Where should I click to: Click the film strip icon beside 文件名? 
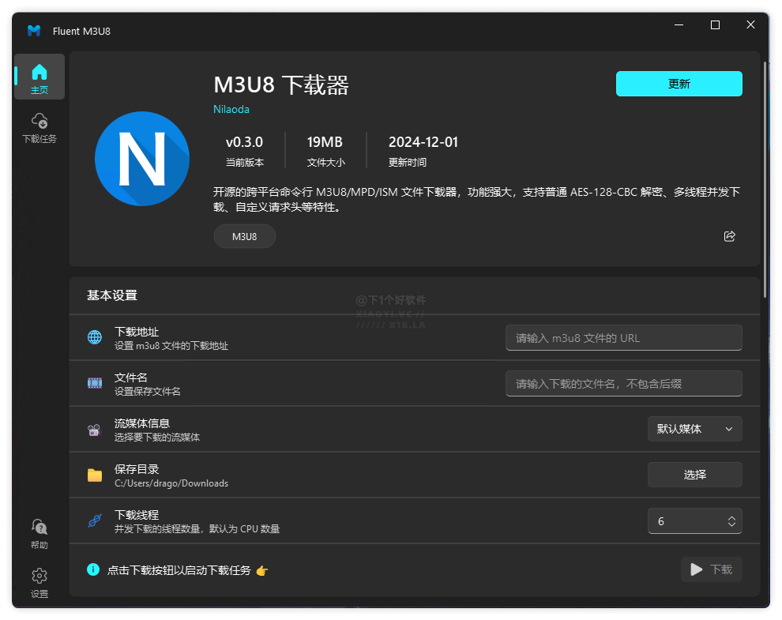coord(95,383)
